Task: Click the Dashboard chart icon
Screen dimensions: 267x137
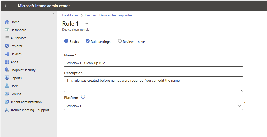Action: (7, 30)
